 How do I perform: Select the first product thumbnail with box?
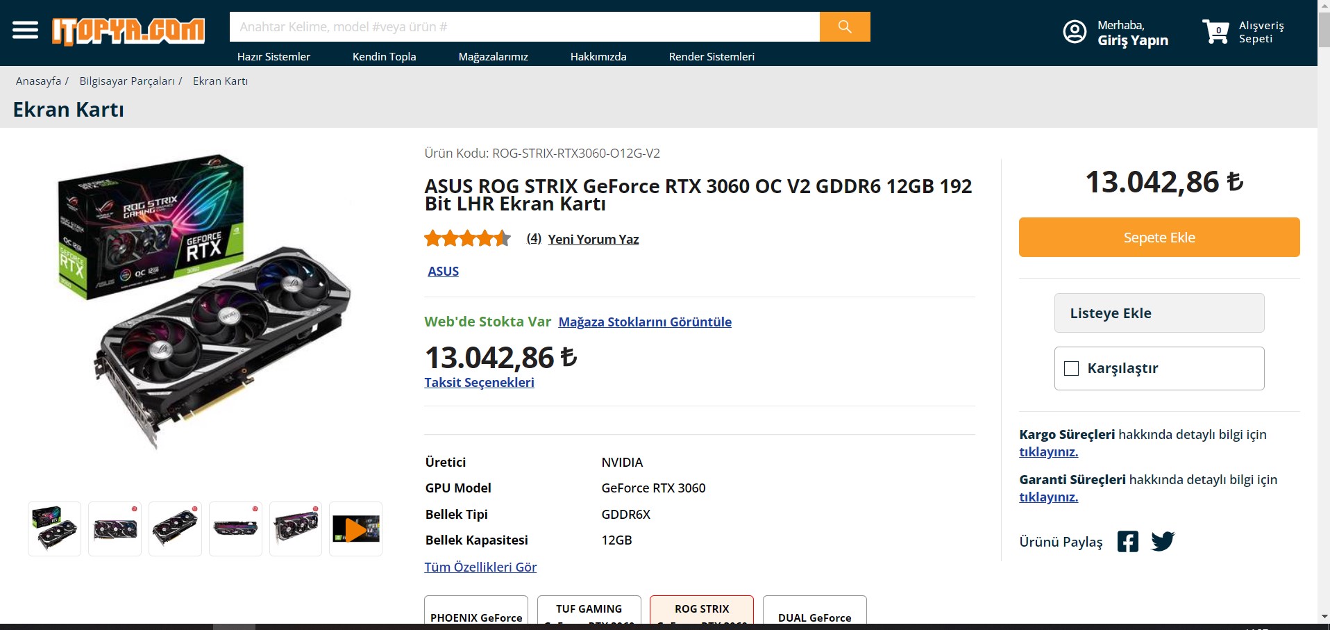click(55, 529)
